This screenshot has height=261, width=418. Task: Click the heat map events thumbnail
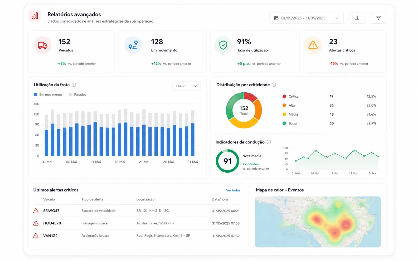(318, 222)
